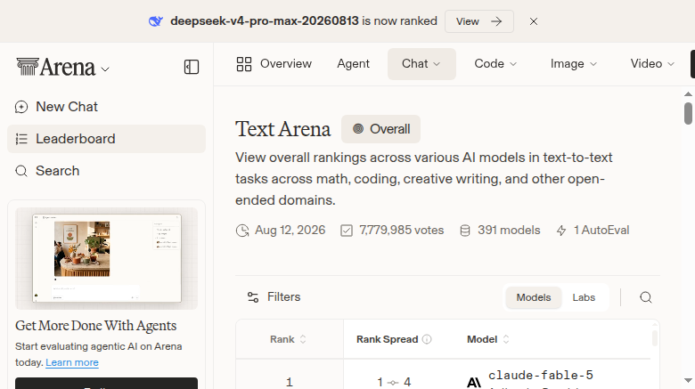The image size is (695, 389).
Task: Open the Leaderboard sidebar item
Action: (106, 139)
